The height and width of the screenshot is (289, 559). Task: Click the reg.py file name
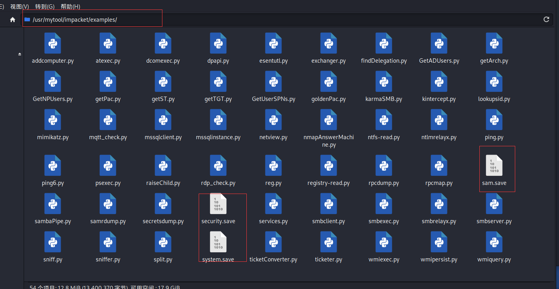(274, 183)
